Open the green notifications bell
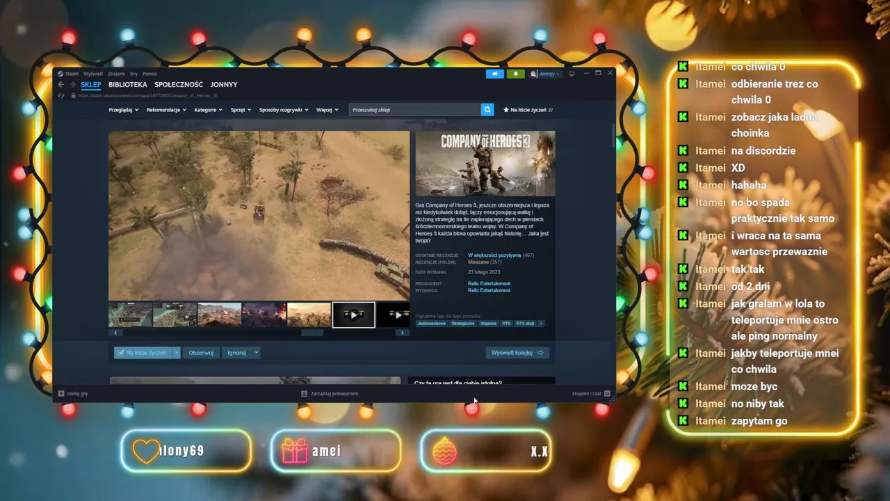This screenshot has width=890, height=501. tap(516, 74)
